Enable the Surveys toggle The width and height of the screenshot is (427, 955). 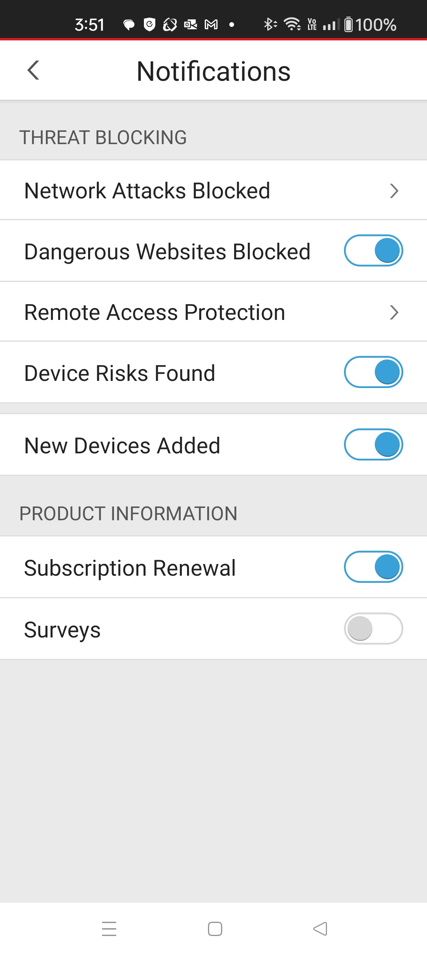tap(373, 629)
